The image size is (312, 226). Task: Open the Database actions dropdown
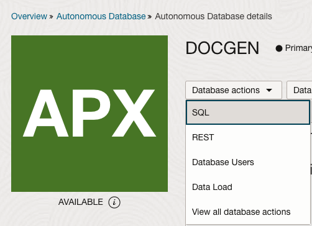click(x=234, y=90)
